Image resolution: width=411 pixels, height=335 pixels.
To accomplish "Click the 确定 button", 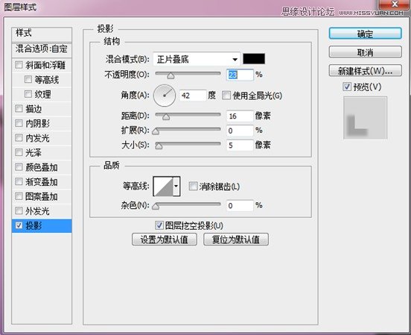I will click(365, 34).
